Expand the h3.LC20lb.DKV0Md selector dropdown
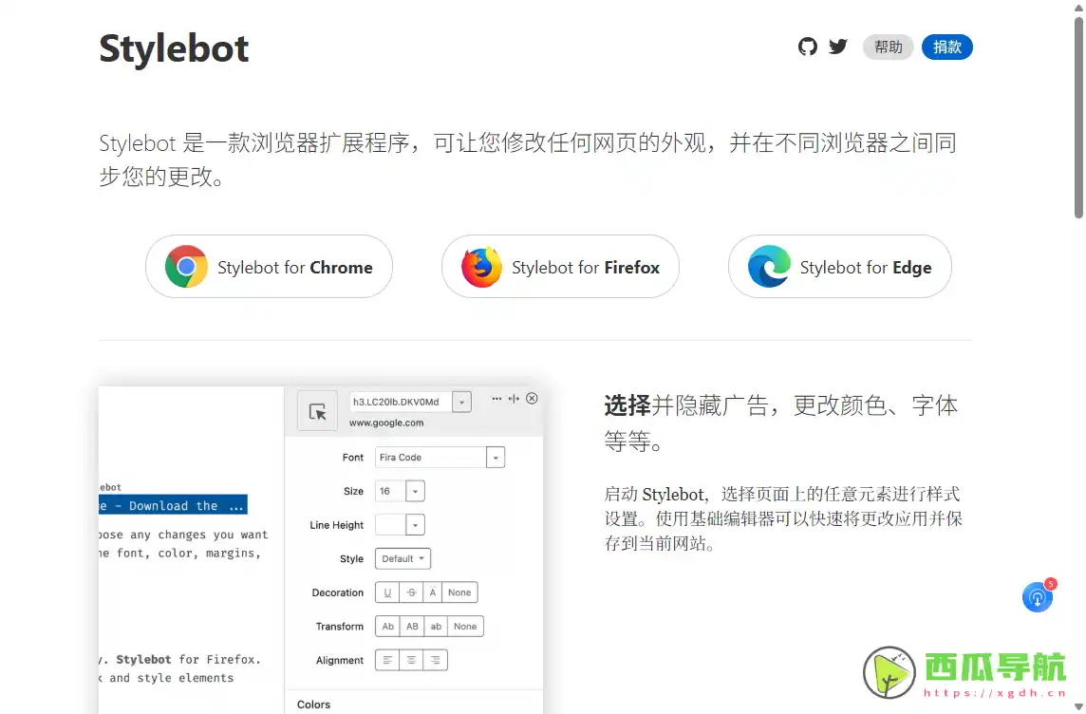 pyautogui.click(x=462, y=402)
